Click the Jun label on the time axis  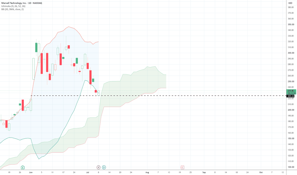31,172
